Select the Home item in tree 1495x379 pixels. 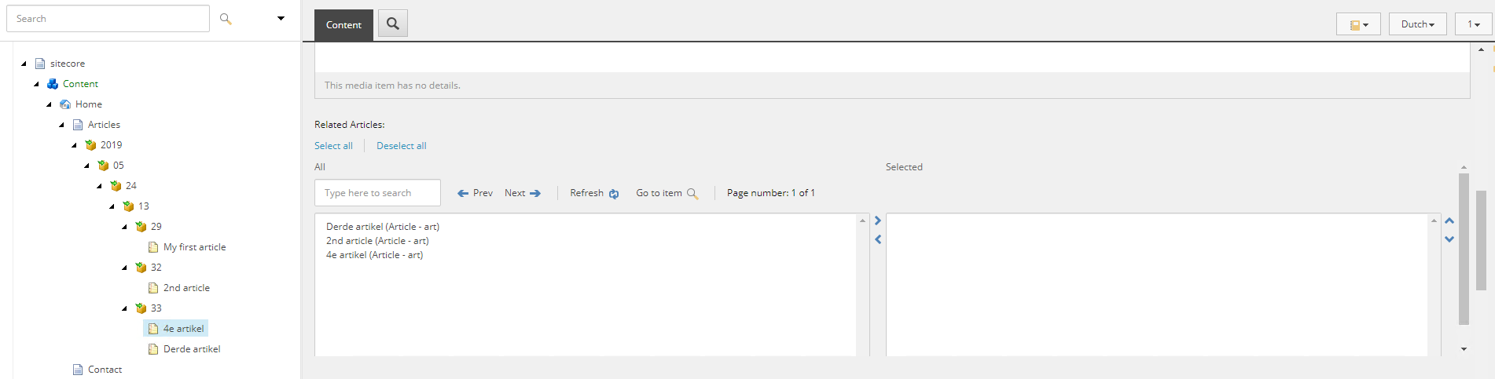click(x=89, y=104)
